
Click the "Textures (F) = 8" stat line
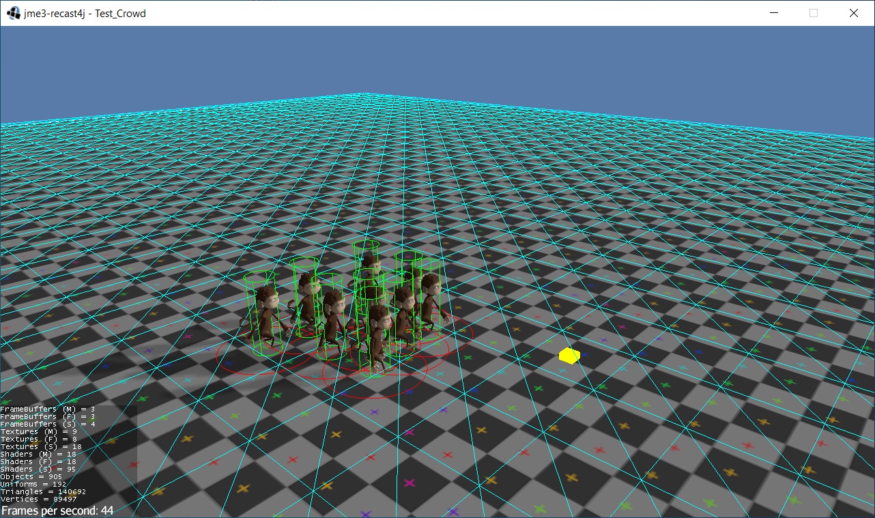[x=38, y=440]
